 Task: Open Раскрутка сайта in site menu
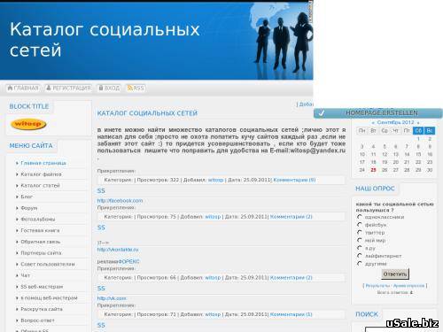[42, 309]
